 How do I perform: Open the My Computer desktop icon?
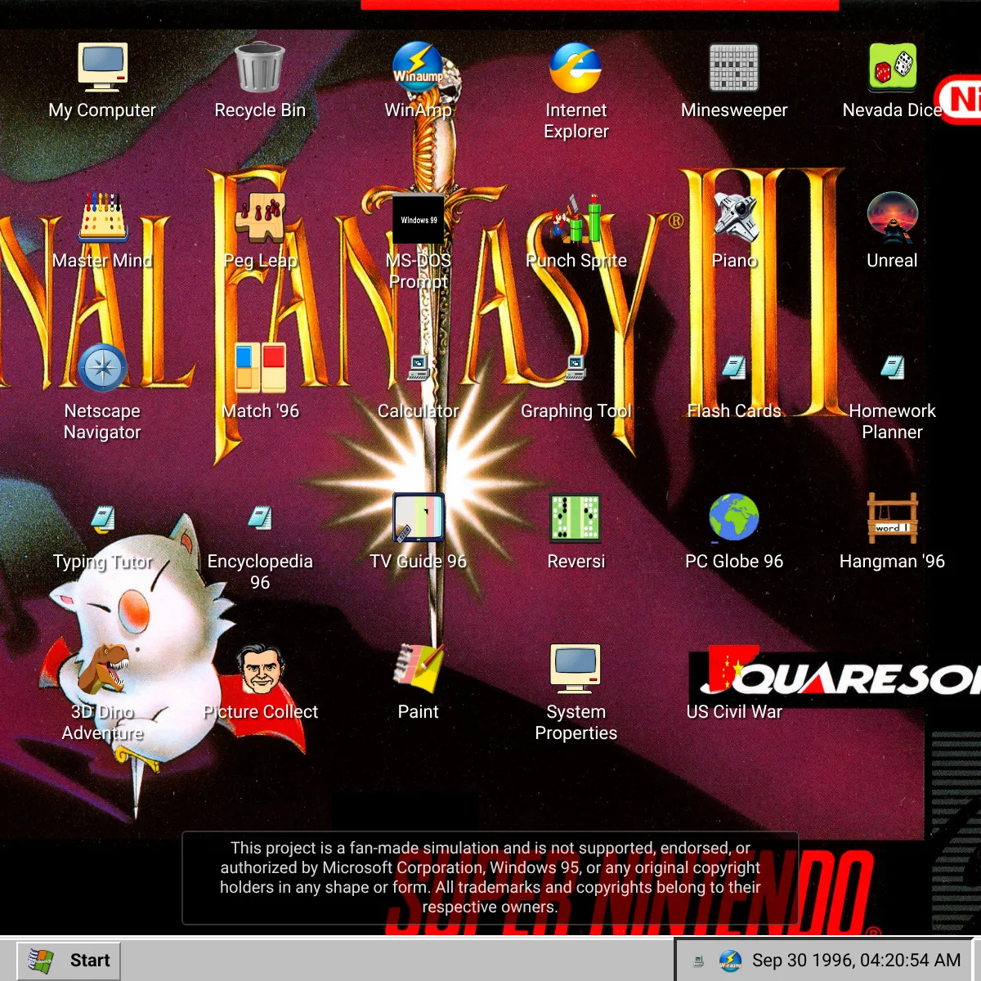[102, 68]
